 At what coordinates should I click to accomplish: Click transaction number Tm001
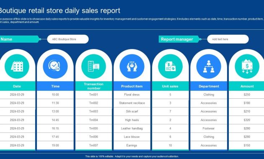pos(93,95)
